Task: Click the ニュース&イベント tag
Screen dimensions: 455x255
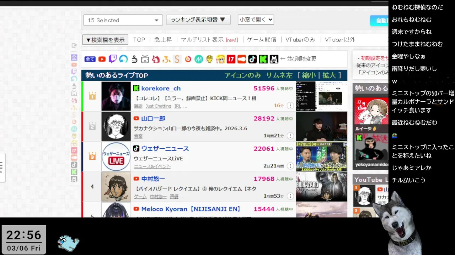Action: (152, 166)
